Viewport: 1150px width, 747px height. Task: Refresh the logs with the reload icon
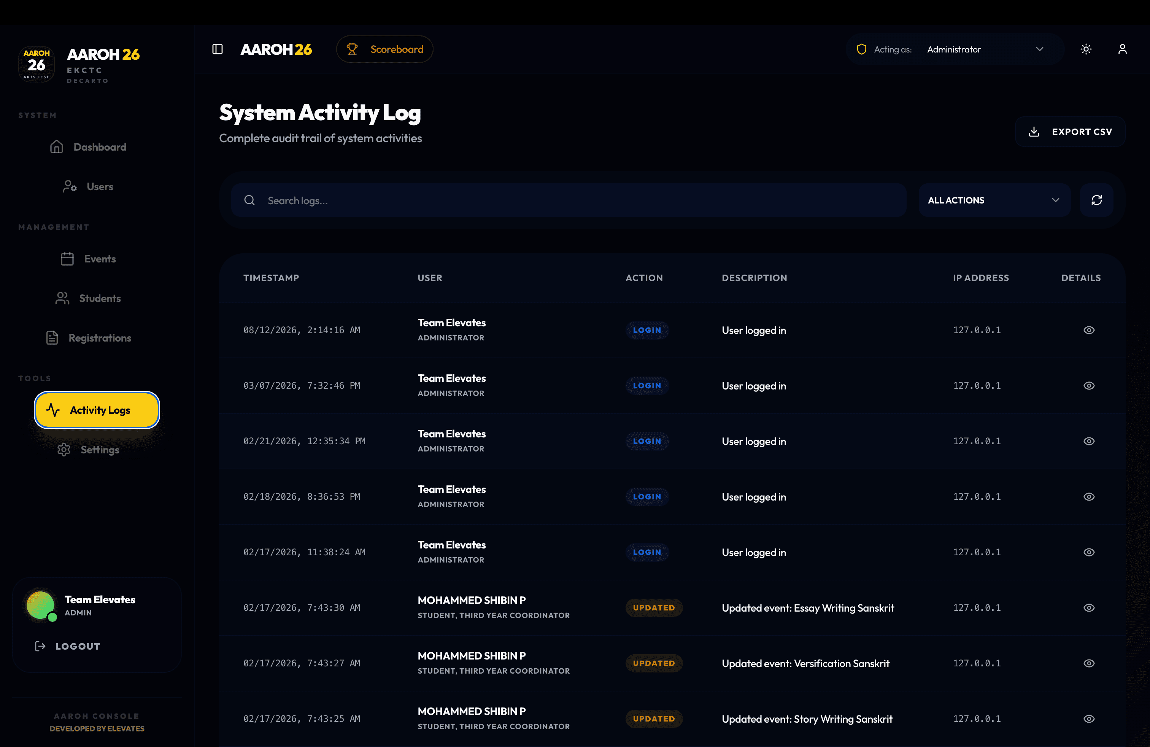point(1096,200)
